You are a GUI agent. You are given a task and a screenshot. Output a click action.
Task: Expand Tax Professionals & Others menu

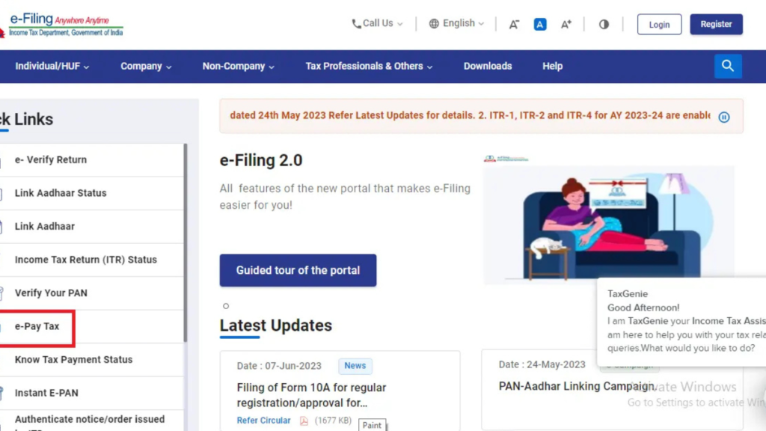(x=369, y=66)
